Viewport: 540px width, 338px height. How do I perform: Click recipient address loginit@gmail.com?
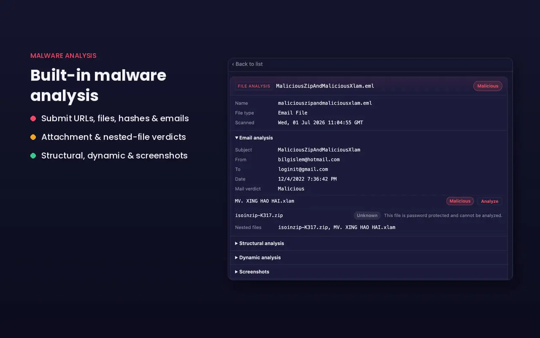pos(303,169)
